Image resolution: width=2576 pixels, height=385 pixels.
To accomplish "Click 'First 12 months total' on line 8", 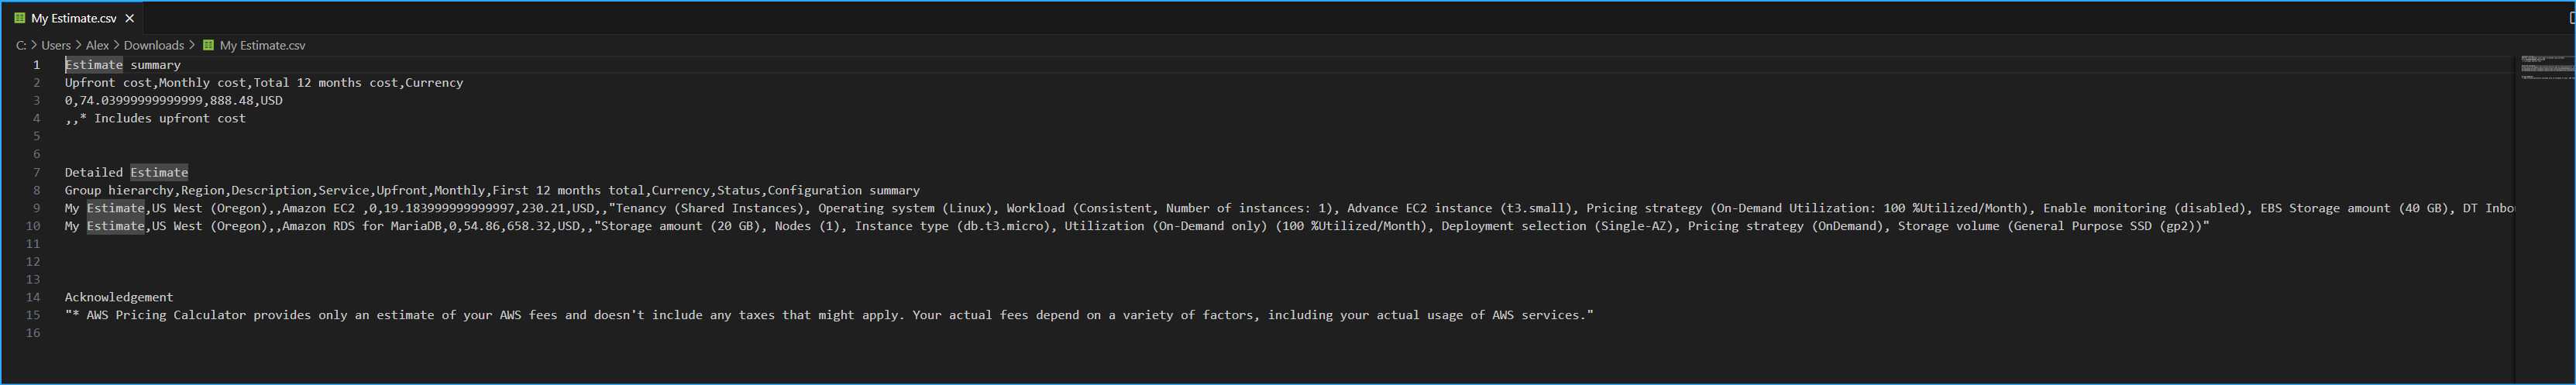I will 568,190.
